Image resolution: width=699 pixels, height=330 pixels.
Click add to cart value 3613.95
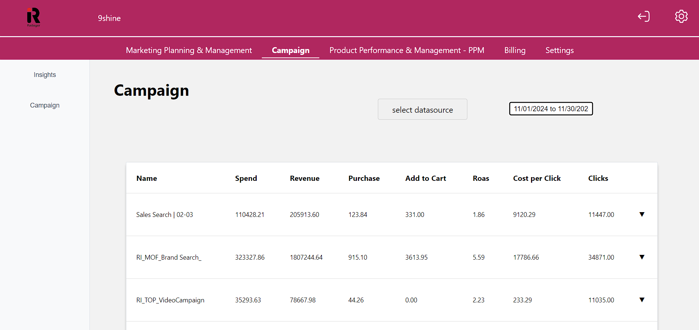pyautogui.click(x=416, y=257)
